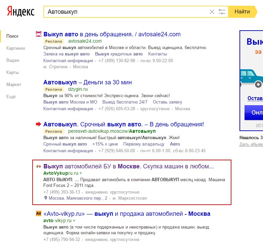Expand dropdown arrow next to AvtoVykupru.ru
The width and height of the screenshot is (263, 243).
pyautogui.click(x=81, y=173)
